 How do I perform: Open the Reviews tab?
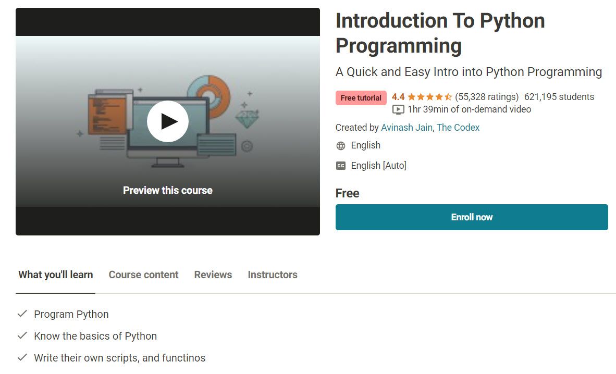pyautogui.click(x=213, y=275)
